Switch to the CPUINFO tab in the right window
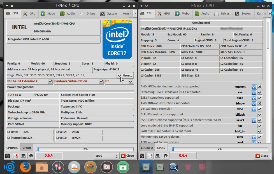 (x=147, y=148)
